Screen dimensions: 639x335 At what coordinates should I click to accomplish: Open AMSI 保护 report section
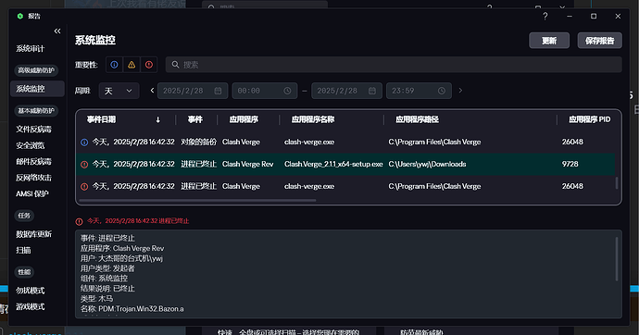click(x=32, y=193)
